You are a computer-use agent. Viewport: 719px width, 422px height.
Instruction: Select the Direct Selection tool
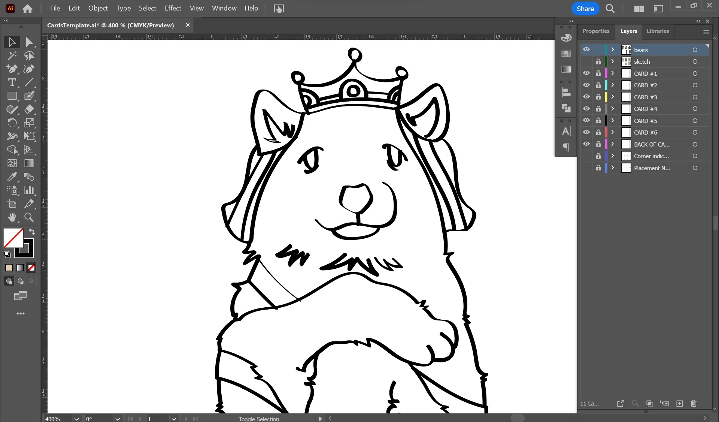click(x=29, y=42)
